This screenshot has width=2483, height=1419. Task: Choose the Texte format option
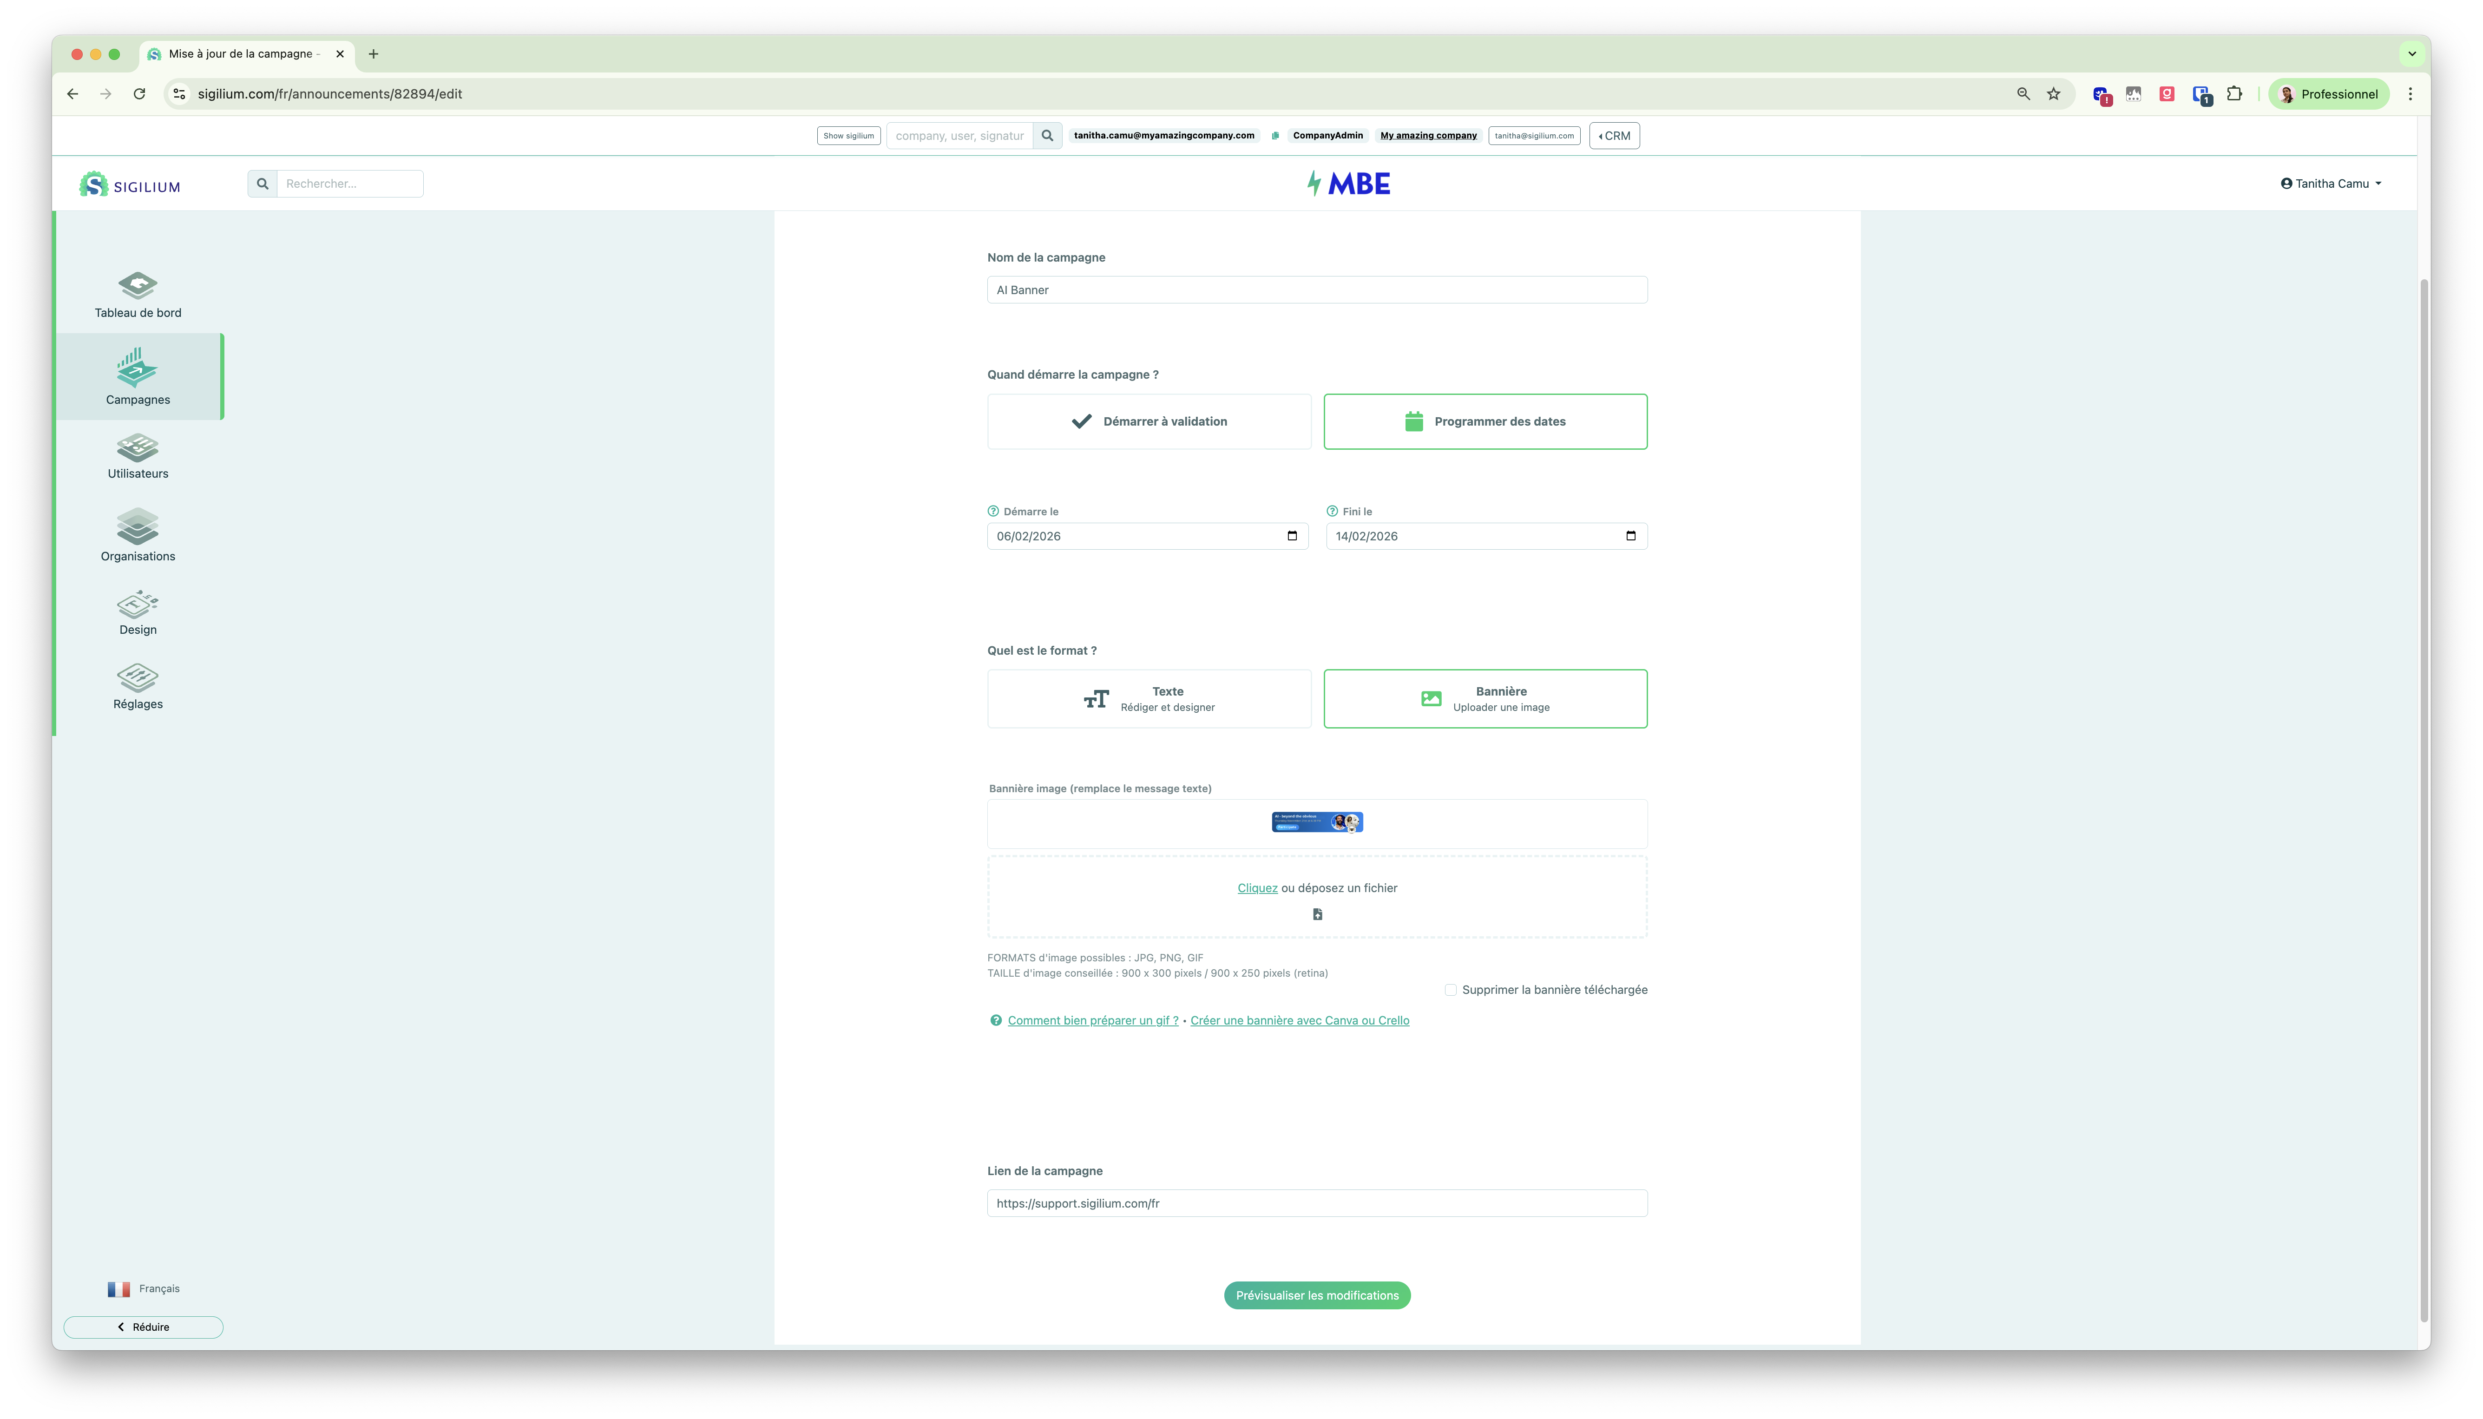point(1149,699)
